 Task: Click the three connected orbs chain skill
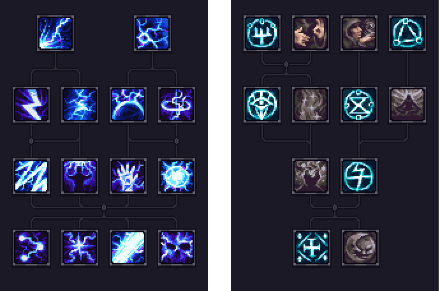[31, 248]
